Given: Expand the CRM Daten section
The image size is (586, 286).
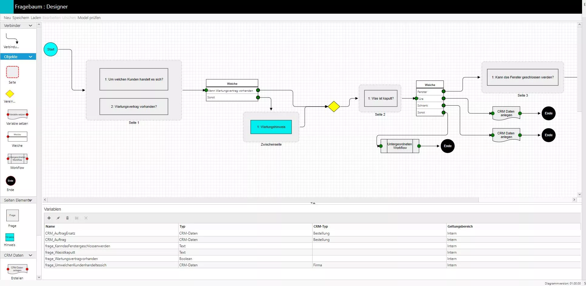Looking at the screenshot, I should pyautogui.click(x=30, y=255).
